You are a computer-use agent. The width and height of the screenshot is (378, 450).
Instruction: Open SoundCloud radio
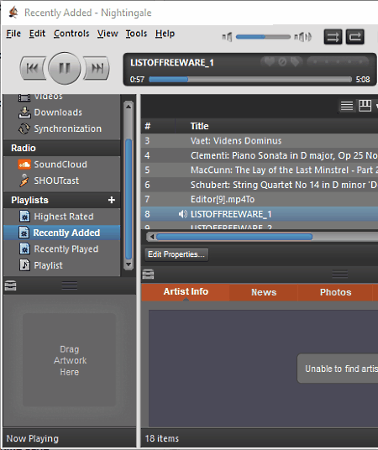(62, 165)
